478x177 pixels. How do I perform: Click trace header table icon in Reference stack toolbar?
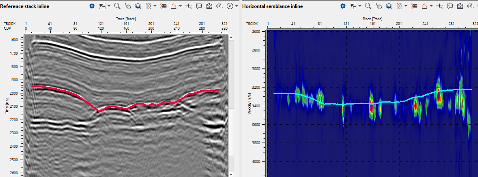(x=163, y=6)
